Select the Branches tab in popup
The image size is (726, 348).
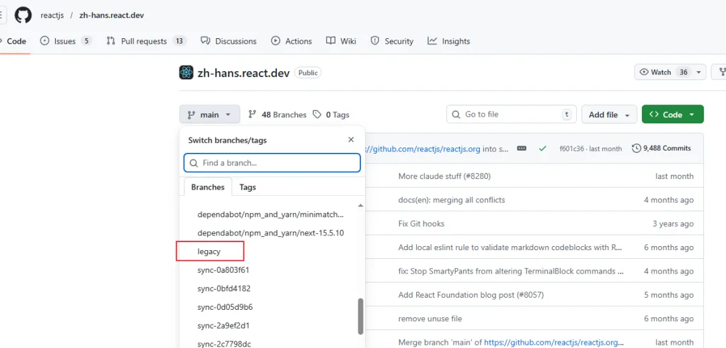pos(208,187)
